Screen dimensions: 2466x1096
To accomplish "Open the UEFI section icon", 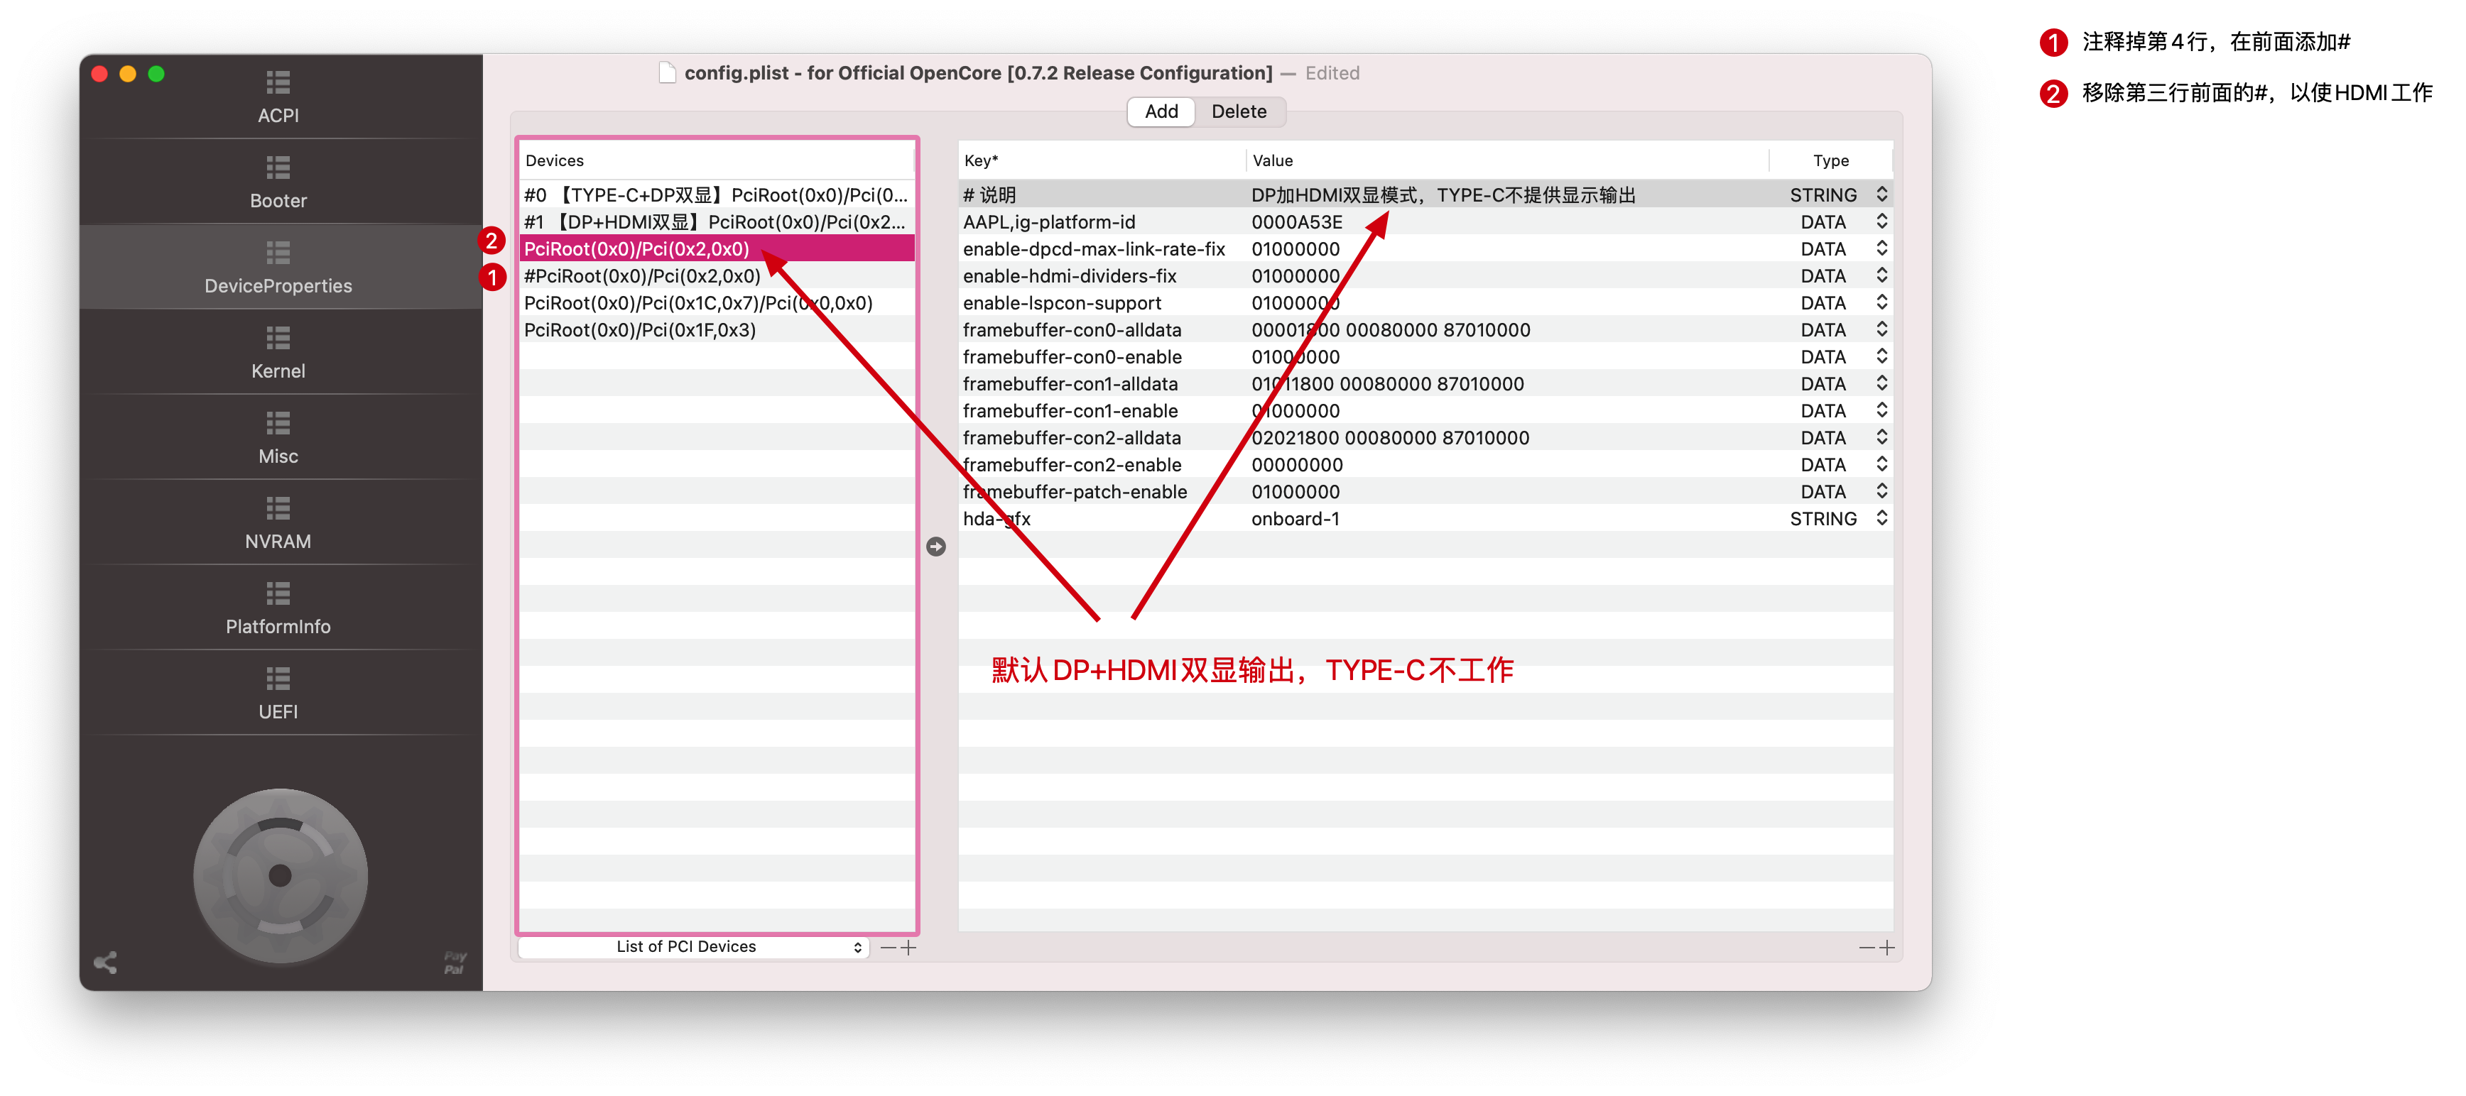I will pyautogui.click(x=278, y=679).
